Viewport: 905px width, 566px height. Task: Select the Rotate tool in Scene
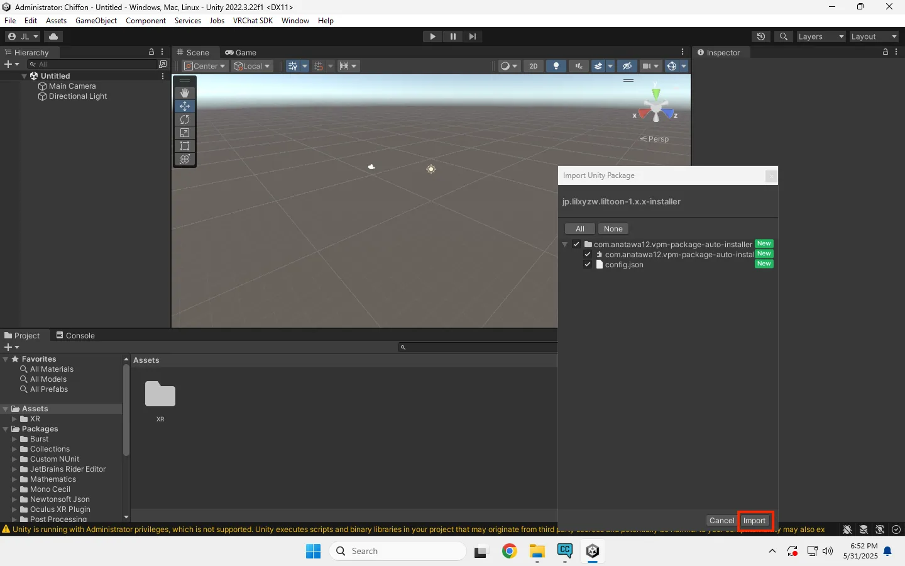click(x=185, y=119)
